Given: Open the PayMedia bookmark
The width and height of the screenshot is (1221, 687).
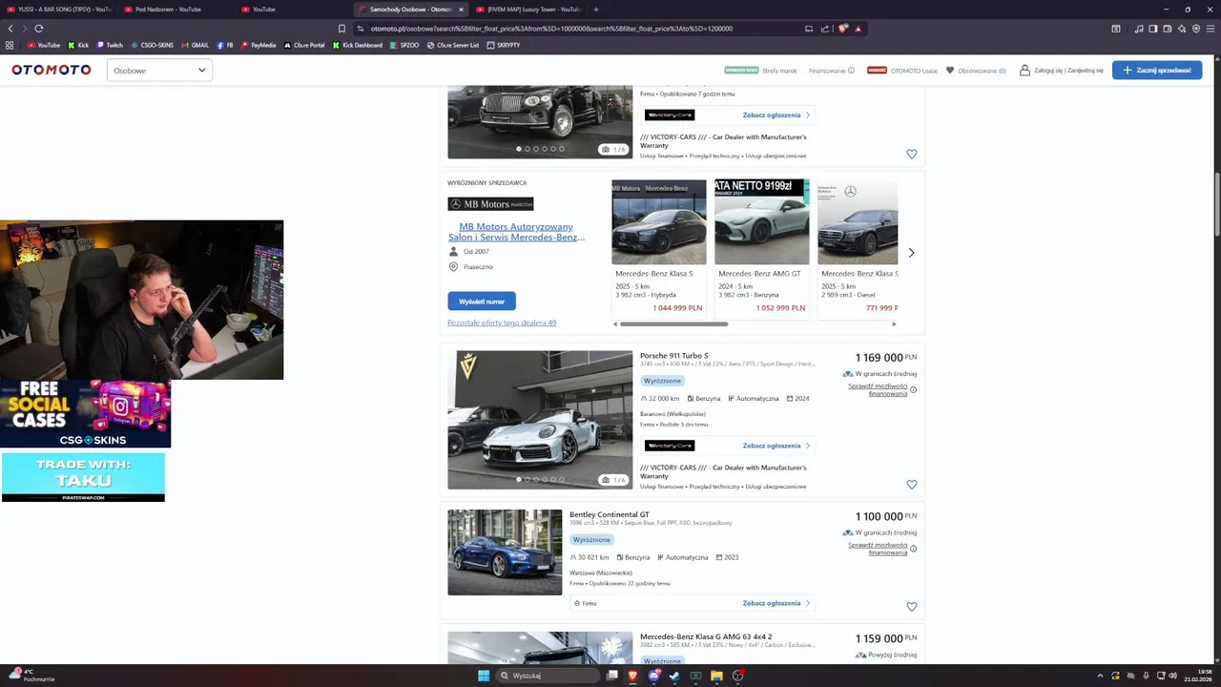Looking at the screenshot, I should click(x=259, y=45).
